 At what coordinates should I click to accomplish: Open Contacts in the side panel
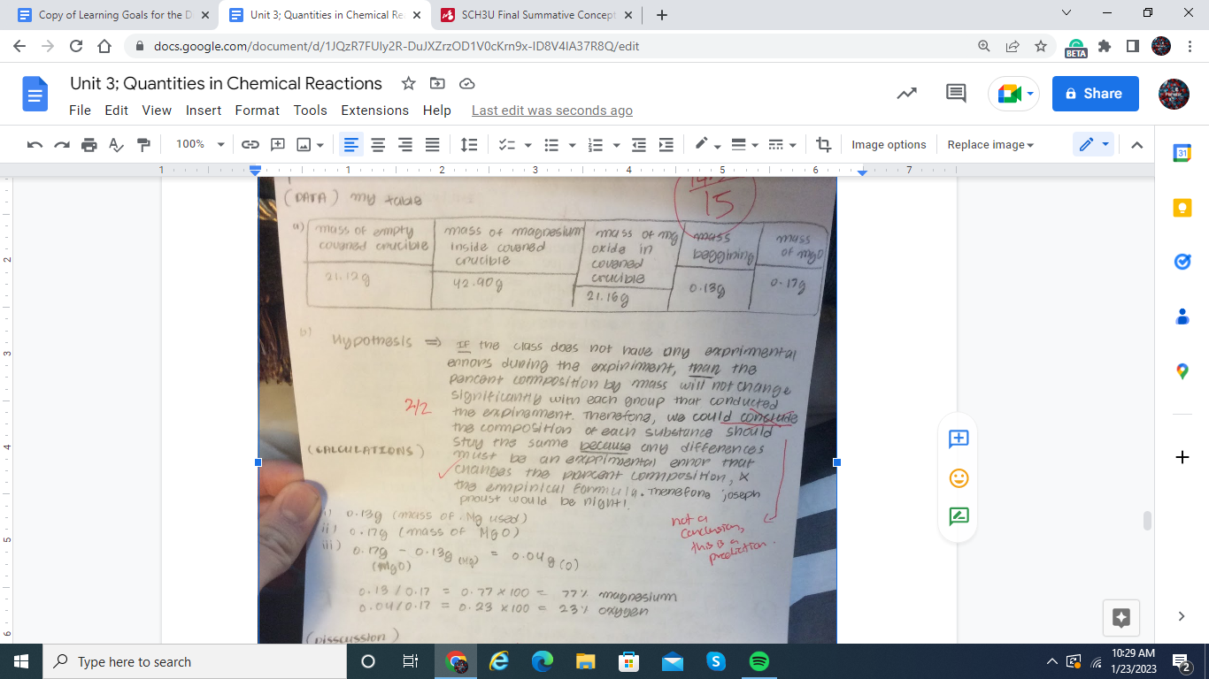(1182, 317)
